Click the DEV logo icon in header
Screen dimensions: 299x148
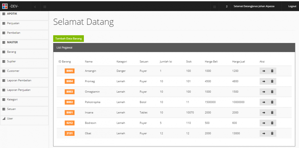pos(5,6)
